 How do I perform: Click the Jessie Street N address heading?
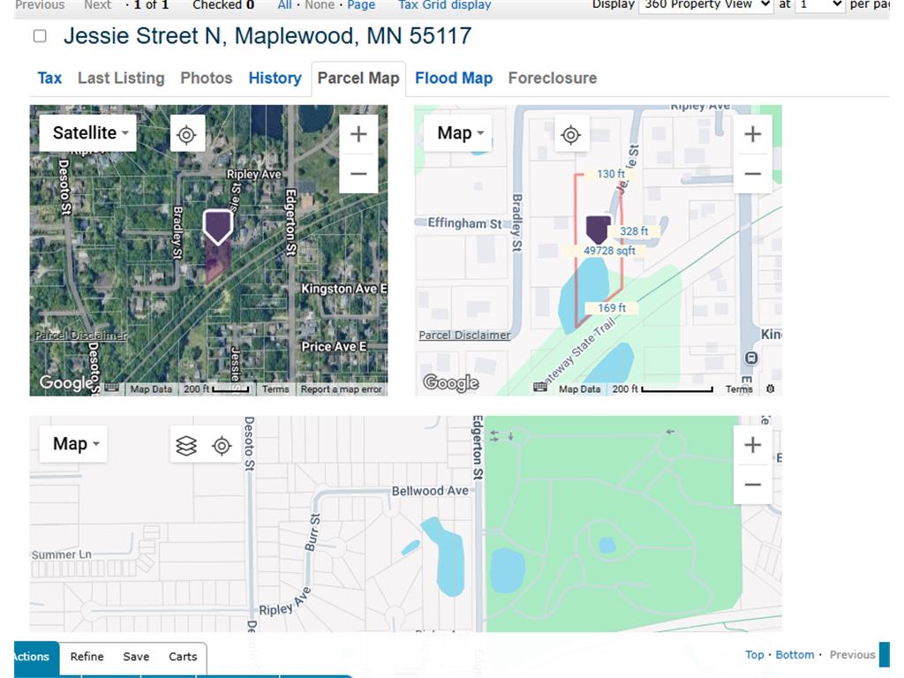click(x=267, y=36)
